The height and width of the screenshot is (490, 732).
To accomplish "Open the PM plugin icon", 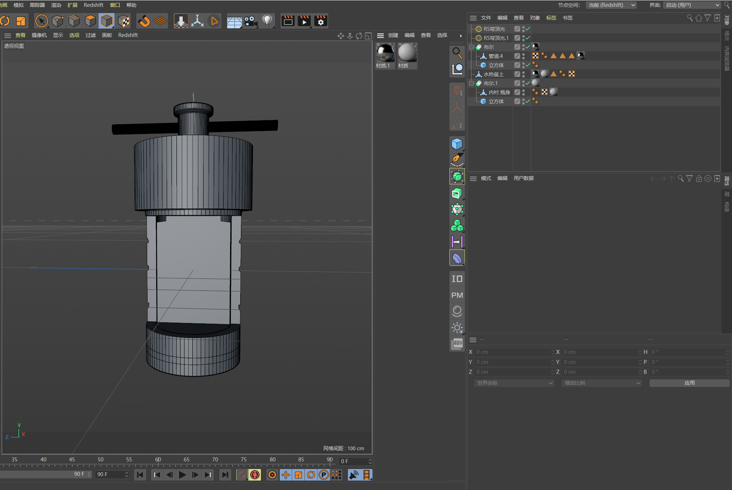I will pyautogui.click(x=457, y=295).
